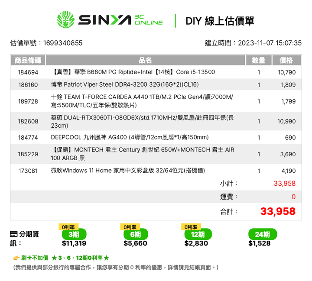Click the bold total 33,958

(278, 211)
